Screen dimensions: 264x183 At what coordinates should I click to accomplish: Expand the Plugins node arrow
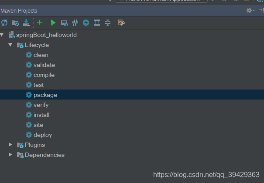coord(10,145)
